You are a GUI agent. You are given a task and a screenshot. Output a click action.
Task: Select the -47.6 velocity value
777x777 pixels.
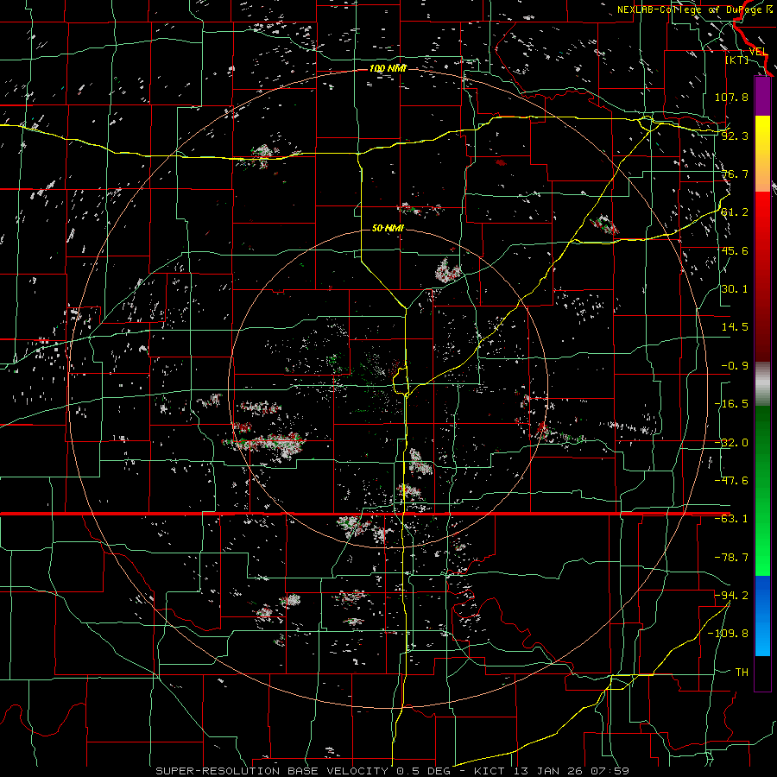point(731,481)
